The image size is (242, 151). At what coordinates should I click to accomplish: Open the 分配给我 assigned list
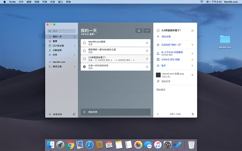pos(61,50)
